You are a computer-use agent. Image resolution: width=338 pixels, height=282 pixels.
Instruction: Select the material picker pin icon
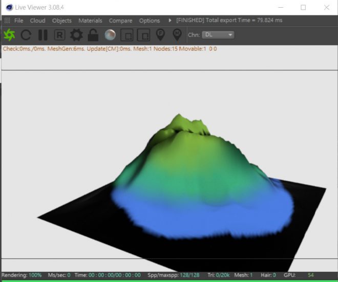tap(177, 35)
